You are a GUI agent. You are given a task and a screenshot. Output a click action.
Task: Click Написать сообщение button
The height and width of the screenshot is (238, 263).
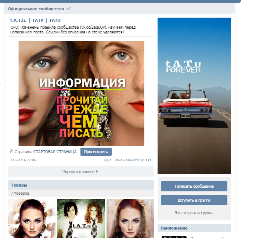coord(194,186)
